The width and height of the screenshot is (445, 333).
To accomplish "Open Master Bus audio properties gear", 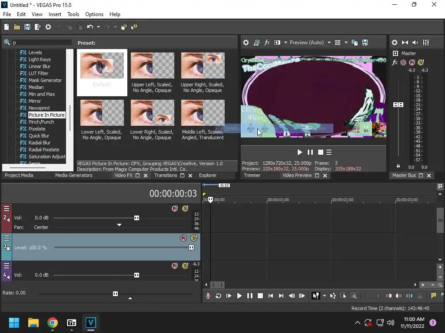I will (x=395, y=42).
